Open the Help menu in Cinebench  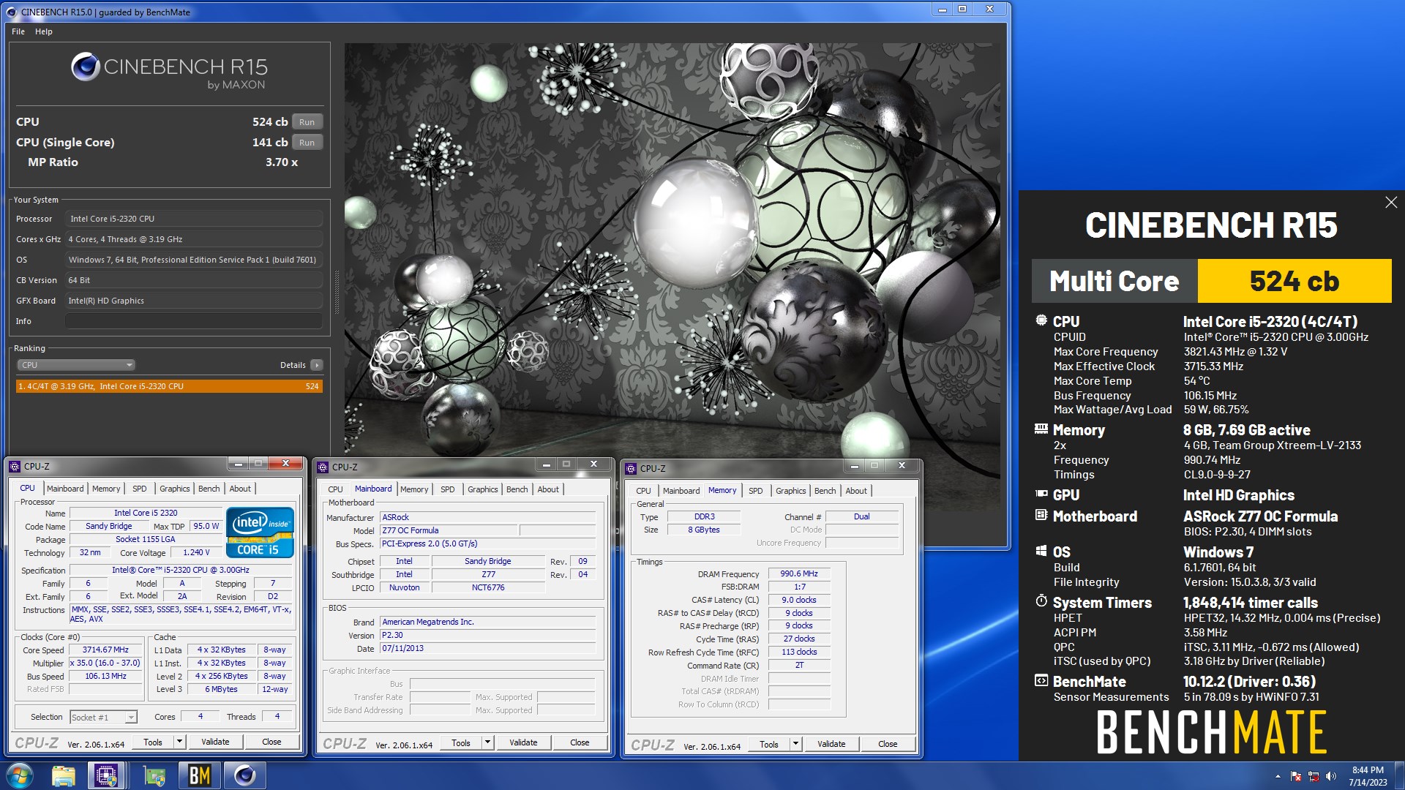pos(44,31)
